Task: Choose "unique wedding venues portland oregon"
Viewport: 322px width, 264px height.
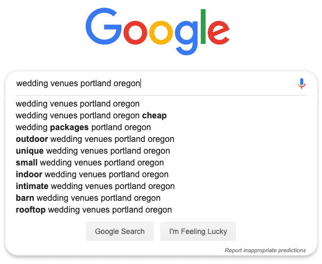Action: (x=93, y=150)
